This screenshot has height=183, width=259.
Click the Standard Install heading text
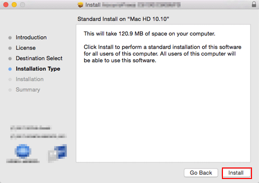pyautogui.click(x=123, y=19)
